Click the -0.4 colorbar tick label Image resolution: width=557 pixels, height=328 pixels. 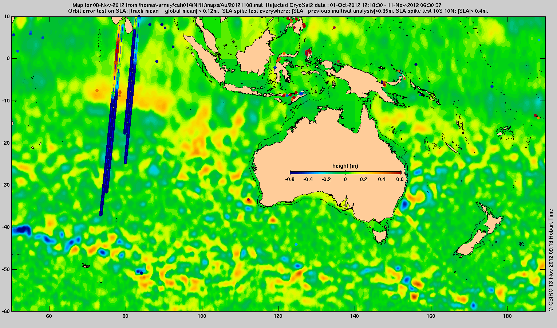coord(308,179)
